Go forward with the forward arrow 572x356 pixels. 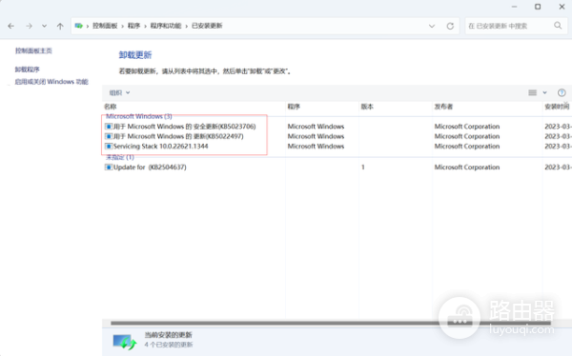click(29, 26)
